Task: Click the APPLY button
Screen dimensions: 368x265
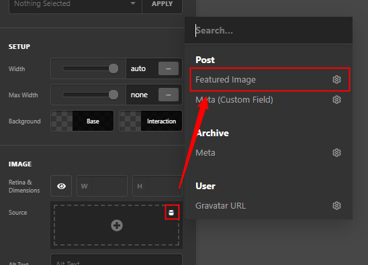Action: pyautogui.click(x=162, y=4)
